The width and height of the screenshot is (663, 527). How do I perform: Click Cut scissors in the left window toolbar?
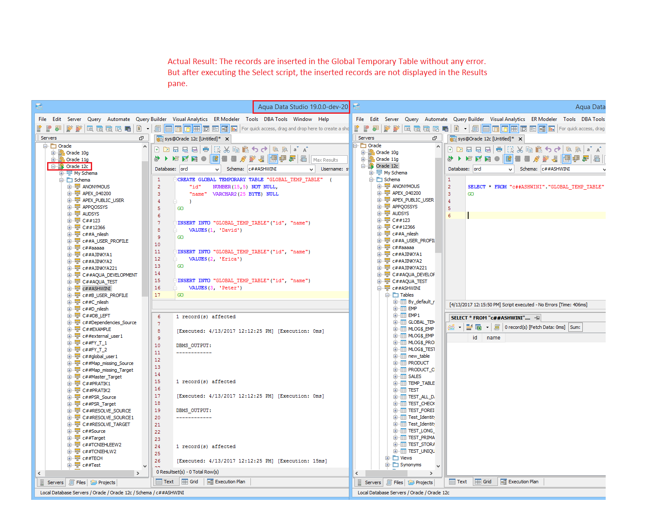coord(227,149)
